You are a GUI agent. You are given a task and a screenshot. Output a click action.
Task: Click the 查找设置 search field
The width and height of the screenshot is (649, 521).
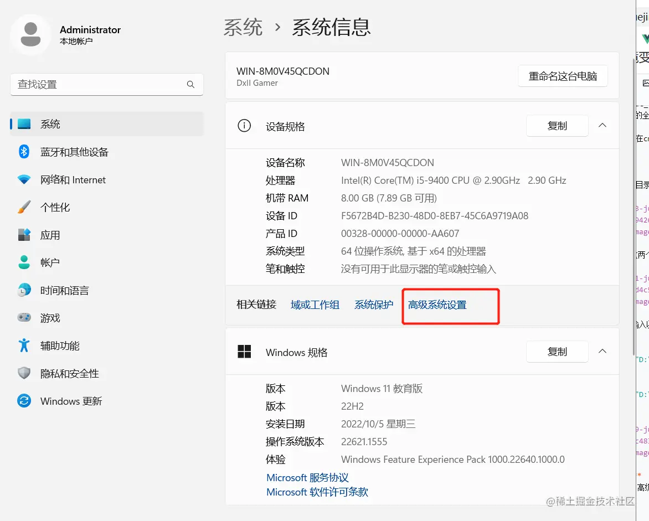107,84
